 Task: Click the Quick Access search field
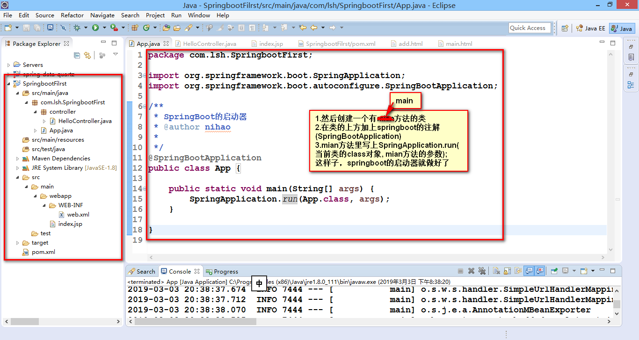click(529, 28)
